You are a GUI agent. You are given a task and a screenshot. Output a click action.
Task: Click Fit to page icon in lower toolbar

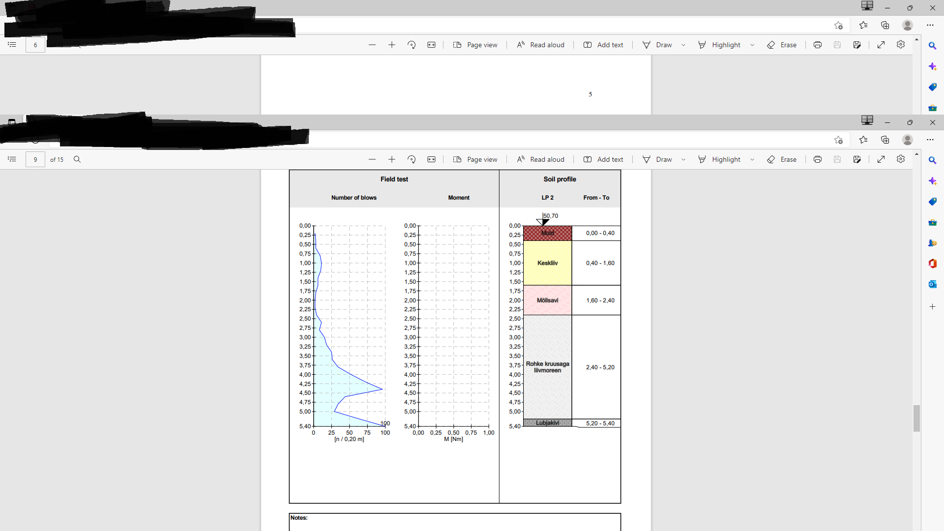click(431, 159)
